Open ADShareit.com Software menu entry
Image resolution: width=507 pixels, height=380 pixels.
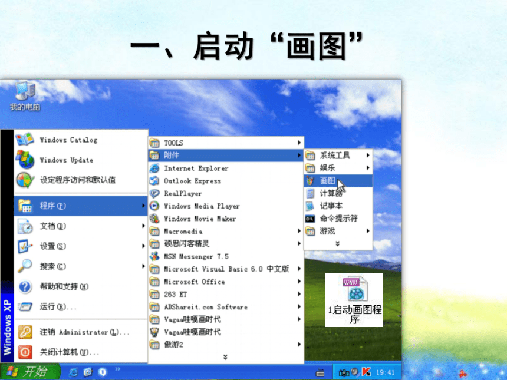point(226,306)
